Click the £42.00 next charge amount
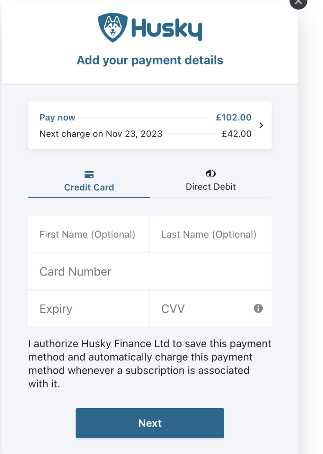The width and height of the screenshot is (323, 454). pos(236,134)
